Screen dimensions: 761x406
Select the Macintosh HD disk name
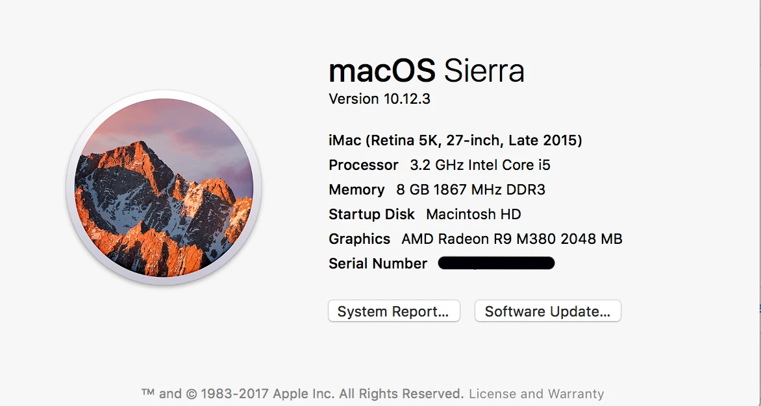tap(473, 214)
